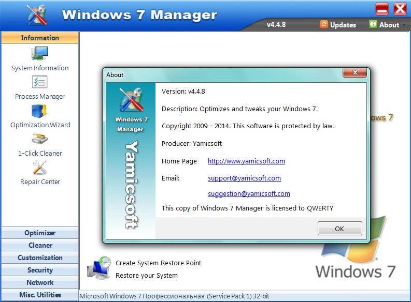Click the Updates orange refresh icon
411x302 pixels.
point(324,24)
